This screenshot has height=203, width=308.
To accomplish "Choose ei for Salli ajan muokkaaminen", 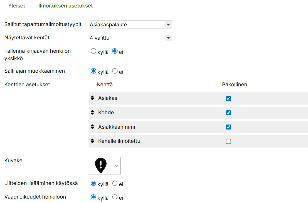I will (115, 71).
